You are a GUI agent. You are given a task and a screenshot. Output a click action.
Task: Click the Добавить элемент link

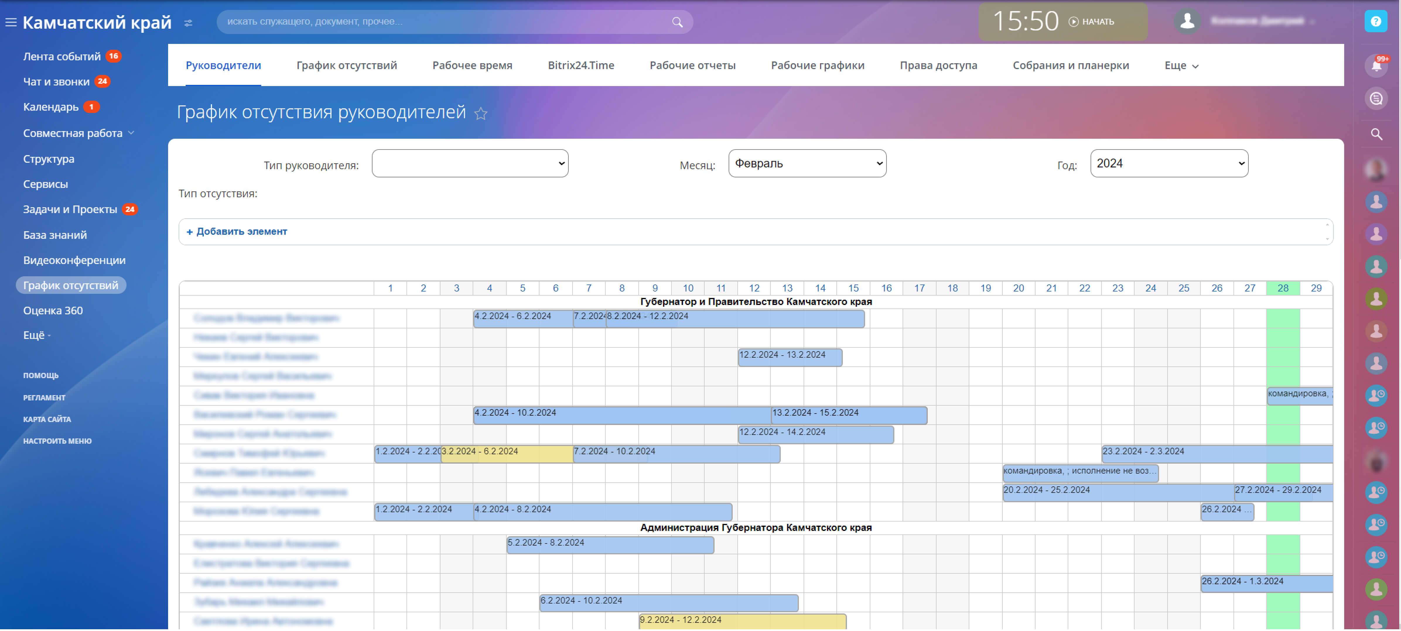pos(237,232)
